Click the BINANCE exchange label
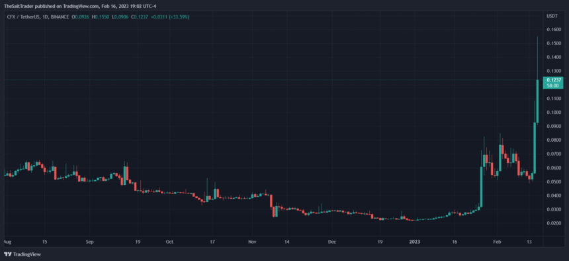Image resolution: width=569 pixels, height=261 pixels. [60, 17]
